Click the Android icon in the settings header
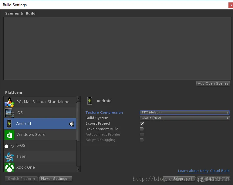The height and width of the screenshot is (185, 233). coord(89,101)
